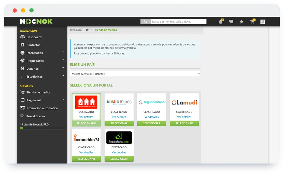Open the Usuarios menu item
The image size is (284, 174).
click(x=33, y=69)
